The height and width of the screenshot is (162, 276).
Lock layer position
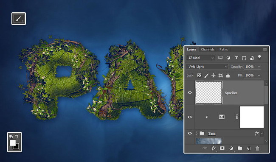213,75
